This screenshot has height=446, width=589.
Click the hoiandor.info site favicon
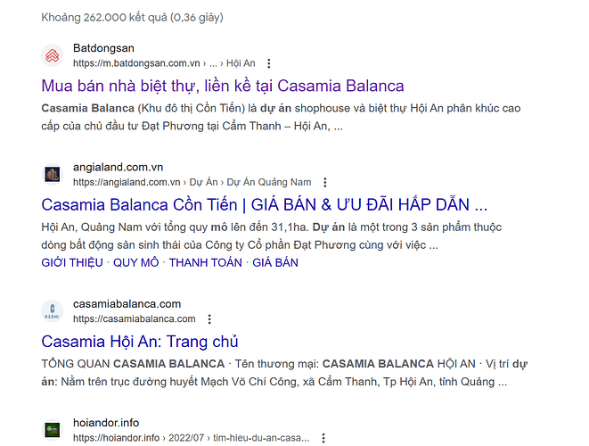53,430
